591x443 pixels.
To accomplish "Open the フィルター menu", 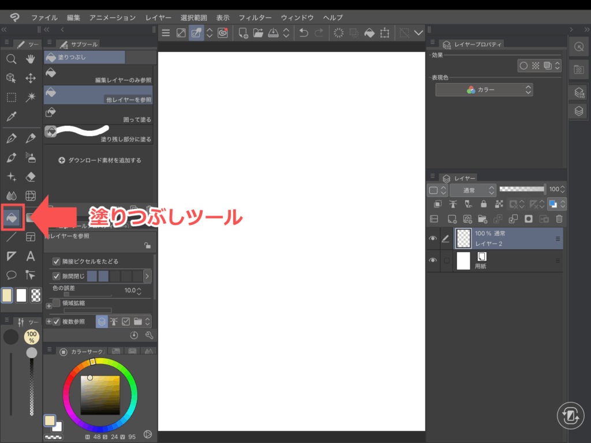I will [x=255, y=18].
